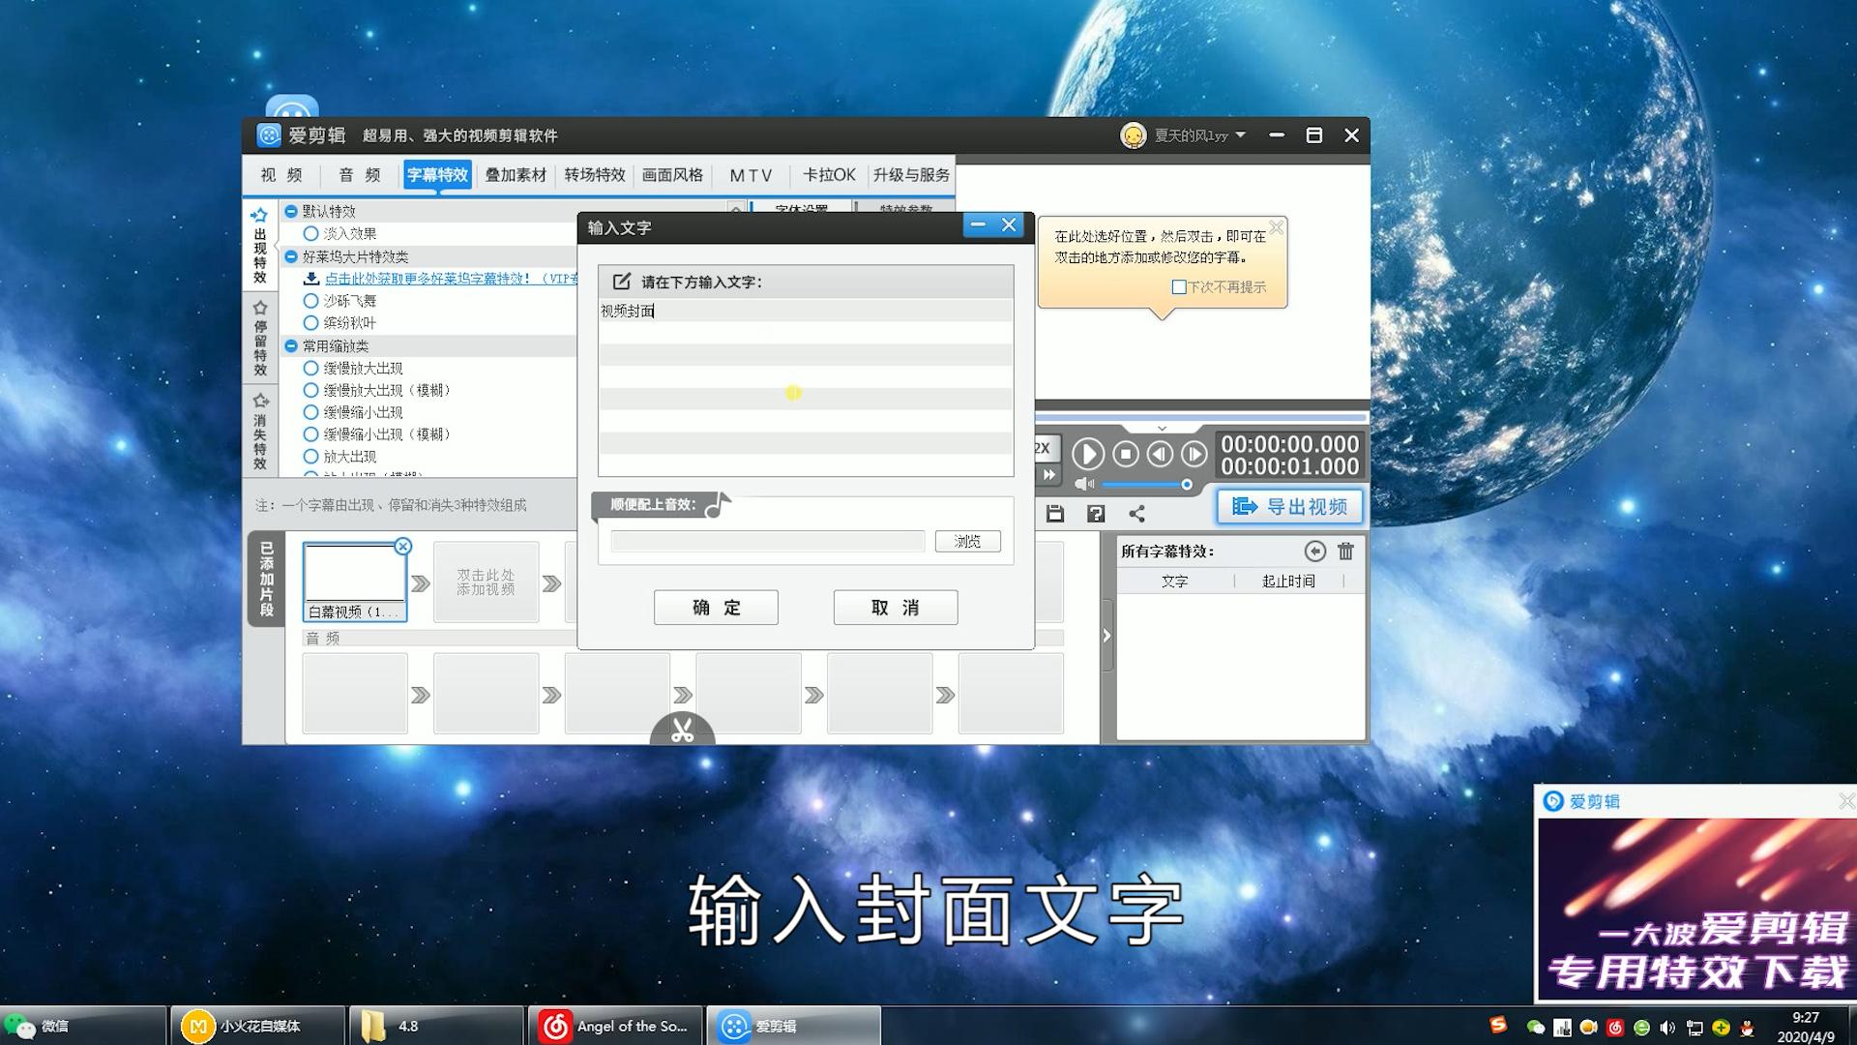
Task: Click the QQ penguin tray icon
Action: [x=1747, y=1028]
